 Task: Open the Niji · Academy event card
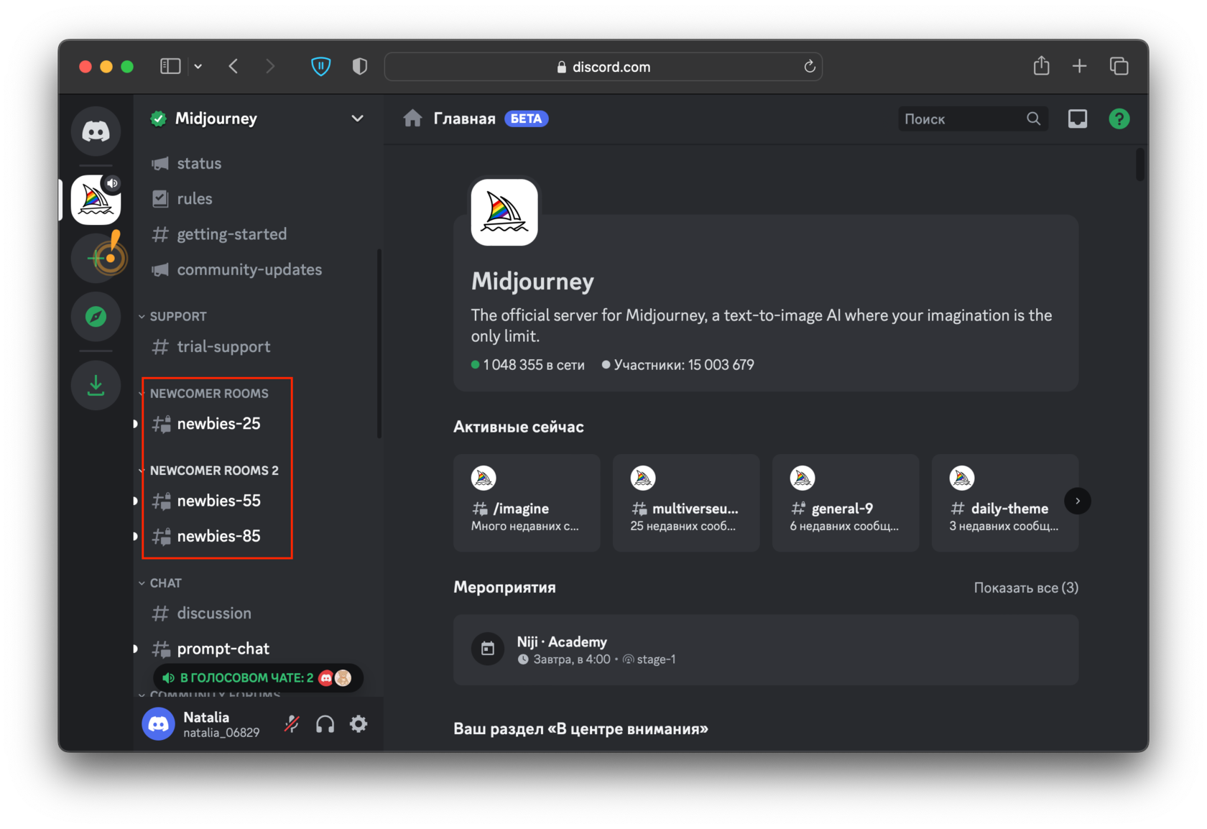pyautogui.click(x=766, y=649)
